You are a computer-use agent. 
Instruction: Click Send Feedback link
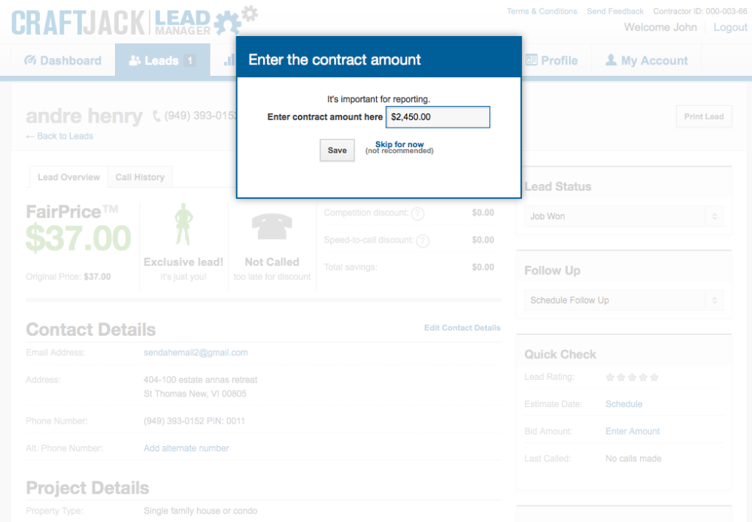click(615, 11)
